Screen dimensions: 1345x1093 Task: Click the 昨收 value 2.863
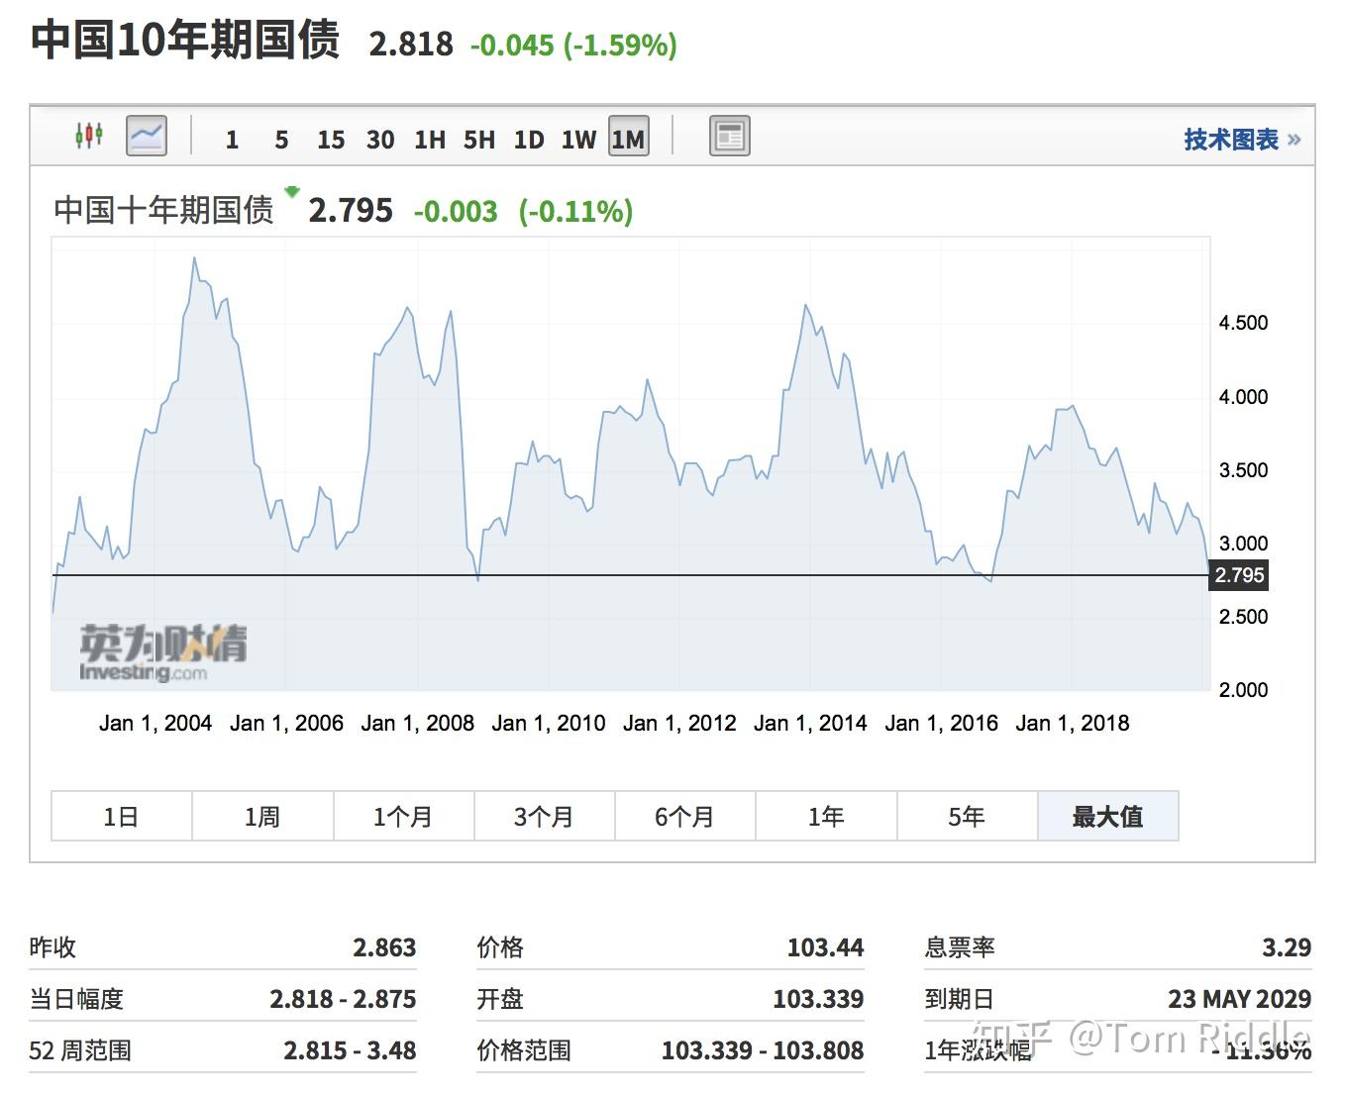click(384, 947)
